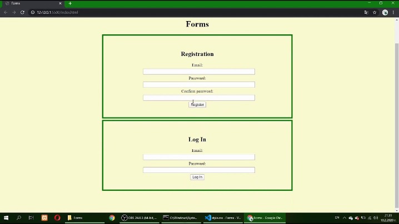Click the Log In Email field
This screenshot has width=399, height=224.
coord(198,157)
